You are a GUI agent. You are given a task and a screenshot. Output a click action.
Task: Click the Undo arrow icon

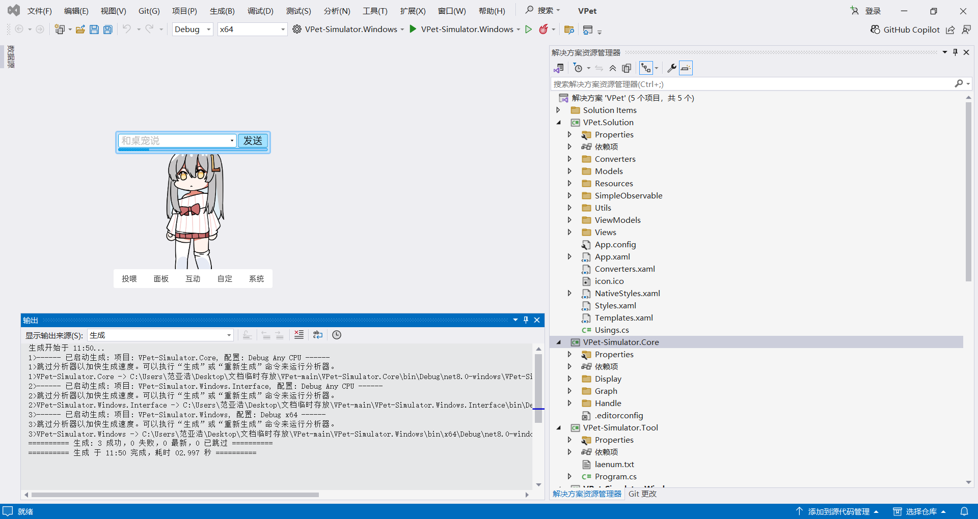pyautogui.click(x=127, y=29)
